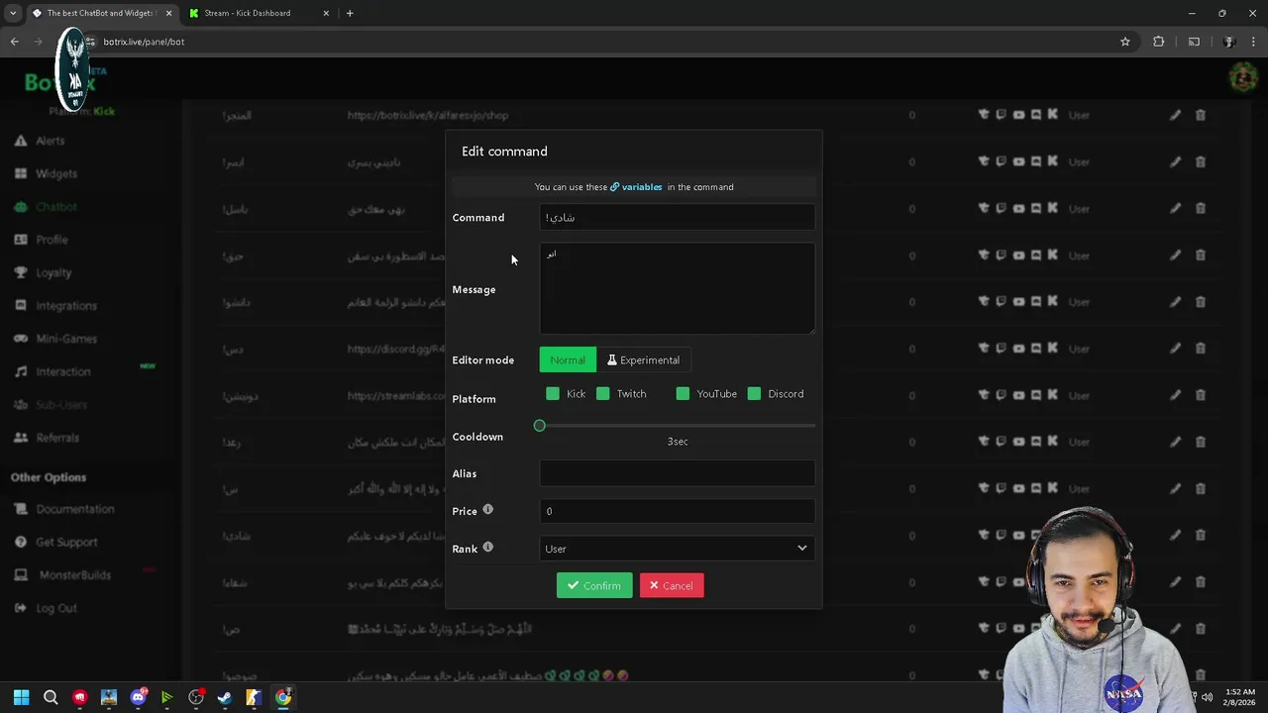This screenshot has width=1268, height=713.
Task: Open the Rank dropdown showing User
Action: pos(678,549)
